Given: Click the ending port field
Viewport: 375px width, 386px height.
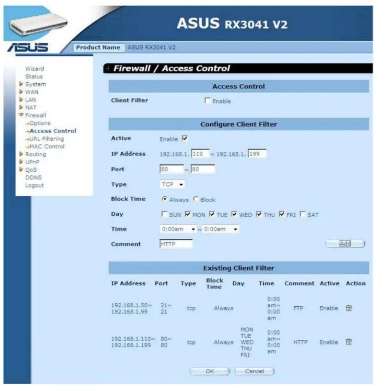Looking at the screenshot, I should pyautogui.click(x=203, y=169).
